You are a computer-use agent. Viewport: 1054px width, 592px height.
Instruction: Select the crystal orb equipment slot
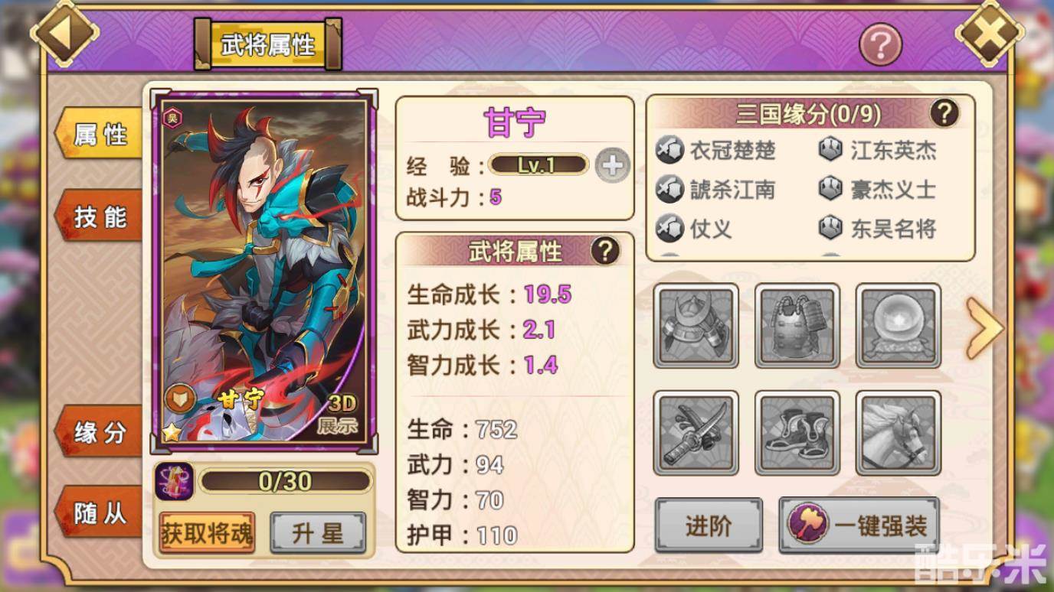tap(898, 326)
